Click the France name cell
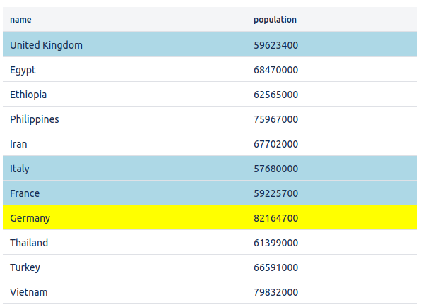This screenshot has width=421, height=307. [x=124, y=193]
